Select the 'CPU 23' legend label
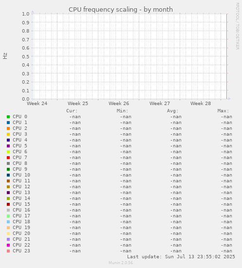 (21, 251)
